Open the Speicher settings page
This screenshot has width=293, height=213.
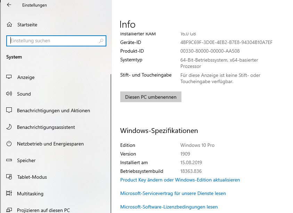(26, 160)
